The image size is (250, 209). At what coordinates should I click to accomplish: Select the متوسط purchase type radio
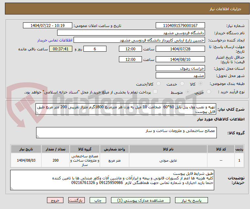tap(188, 92)
